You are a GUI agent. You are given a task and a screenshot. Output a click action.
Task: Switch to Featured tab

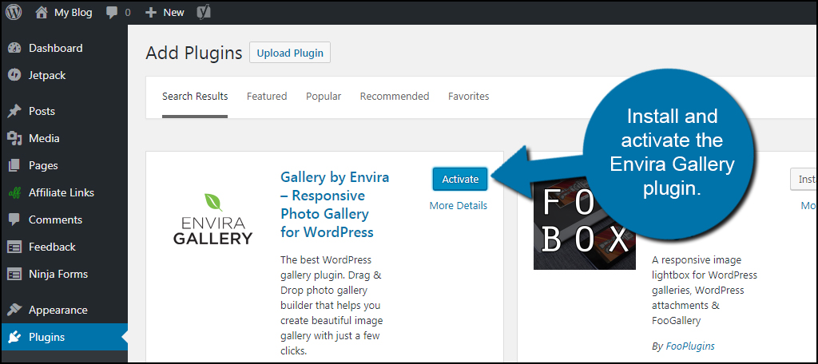tap(267, 97)
